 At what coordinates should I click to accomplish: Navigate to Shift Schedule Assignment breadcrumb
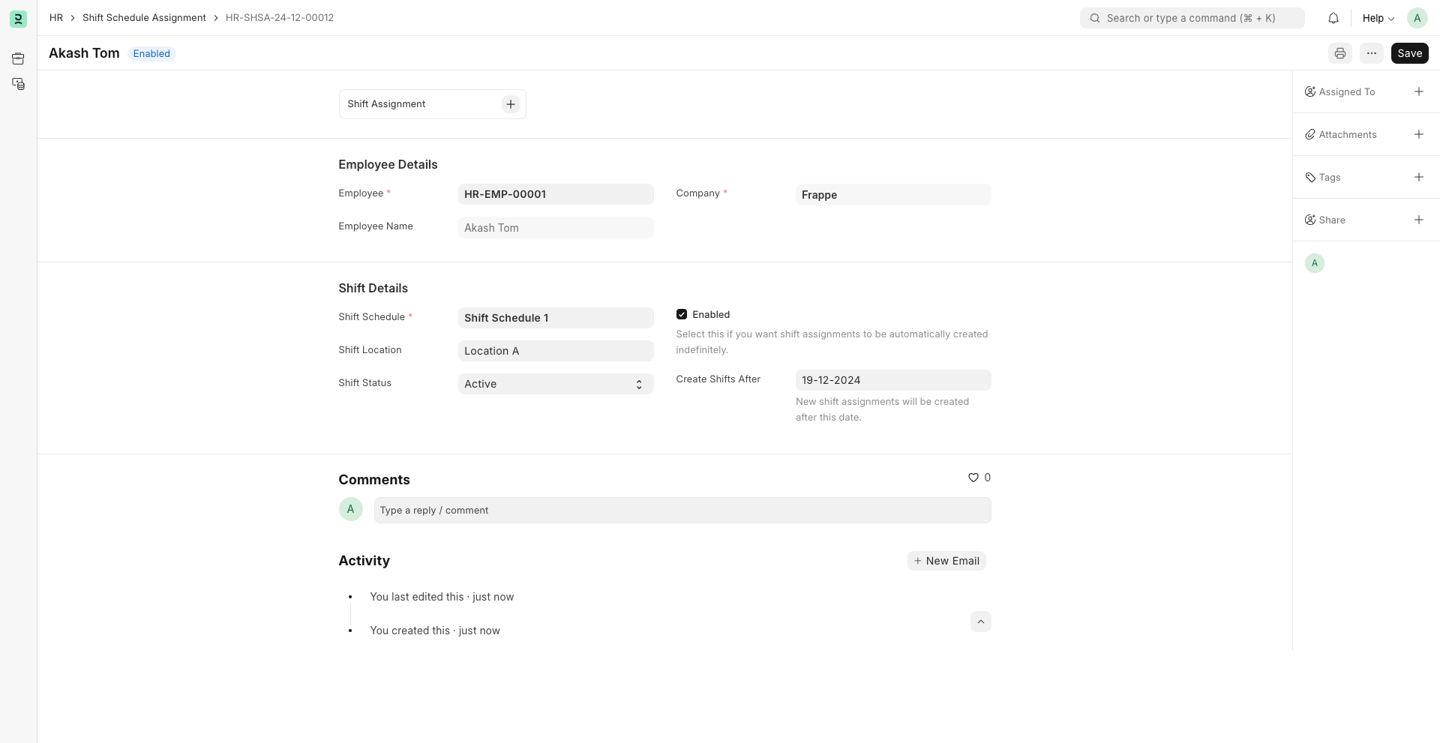click(x=144, y=18)
